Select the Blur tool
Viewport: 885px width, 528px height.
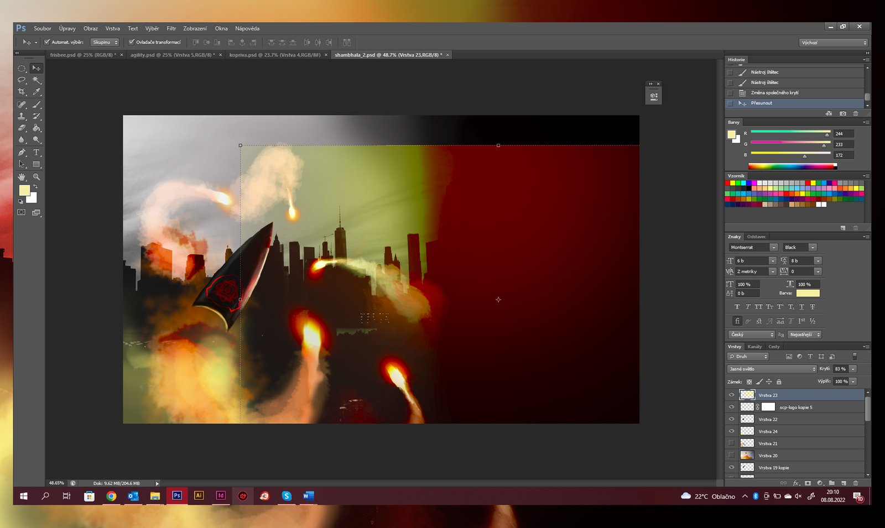(22, 140)
